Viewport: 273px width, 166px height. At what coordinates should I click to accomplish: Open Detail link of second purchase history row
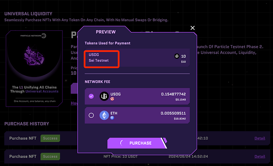tap(260, 156)
